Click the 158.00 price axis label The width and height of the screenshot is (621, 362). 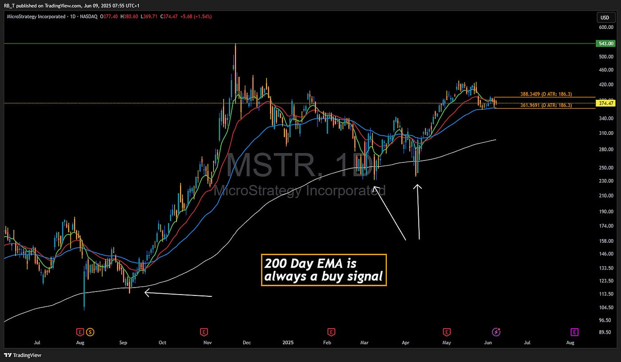click(x=606, y=241)
